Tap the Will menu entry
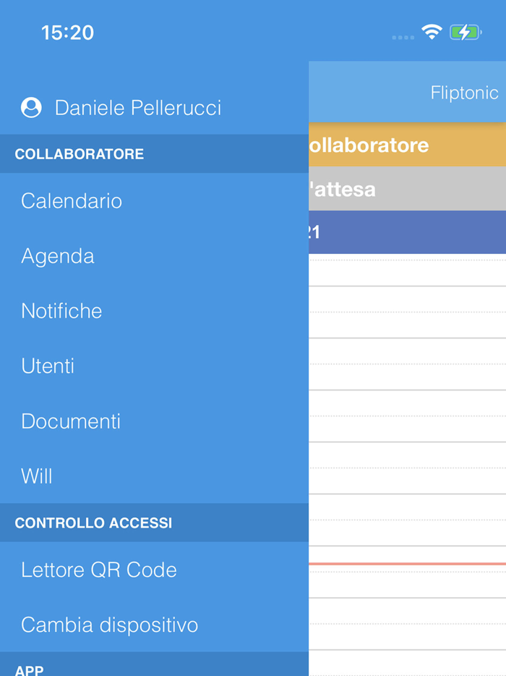Viewport: 506px width, 676px height. (x=36, y=476)
